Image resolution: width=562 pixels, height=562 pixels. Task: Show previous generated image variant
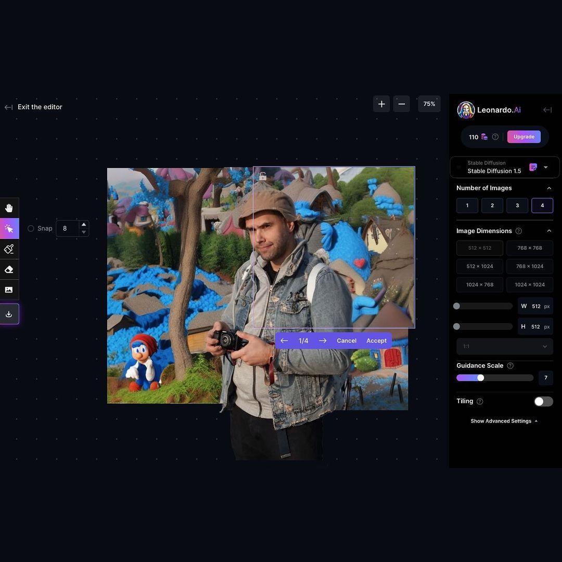tap(284, 340)
